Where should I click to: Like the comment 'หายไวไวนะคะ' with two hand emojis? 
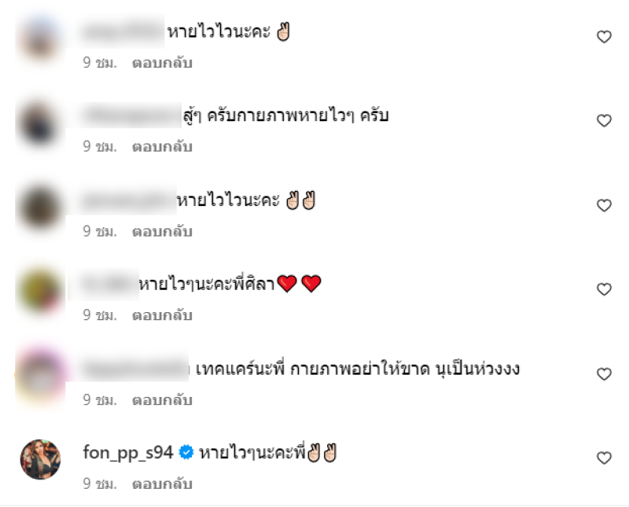click(x=604, y=205)
